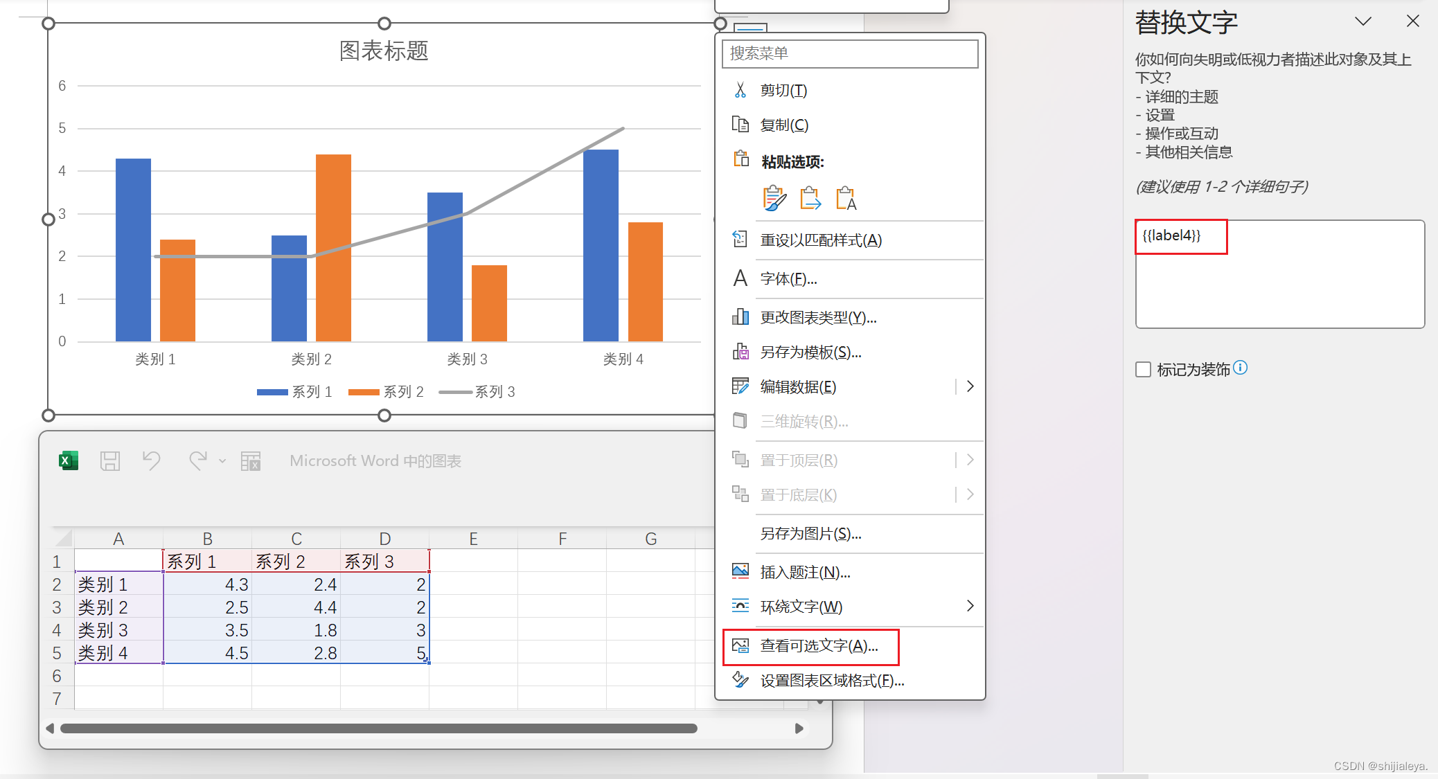This screenshot has height=779, width=1438.
Task: Click the 系列 2 legend entry
Action: point(386,392)
